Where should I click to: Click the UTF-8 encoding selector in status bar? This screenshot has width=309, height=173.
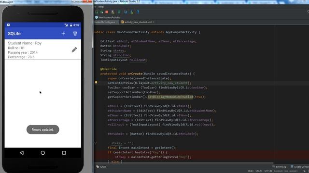[x=268, y=171]
